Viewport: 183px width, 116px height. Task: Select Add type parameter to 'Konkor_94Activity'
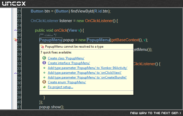click(x=88, y=68)
